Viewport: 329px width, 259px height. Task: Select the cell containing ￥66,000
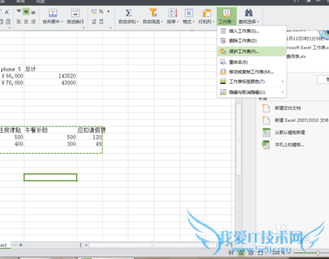click(x=12, y=76)
